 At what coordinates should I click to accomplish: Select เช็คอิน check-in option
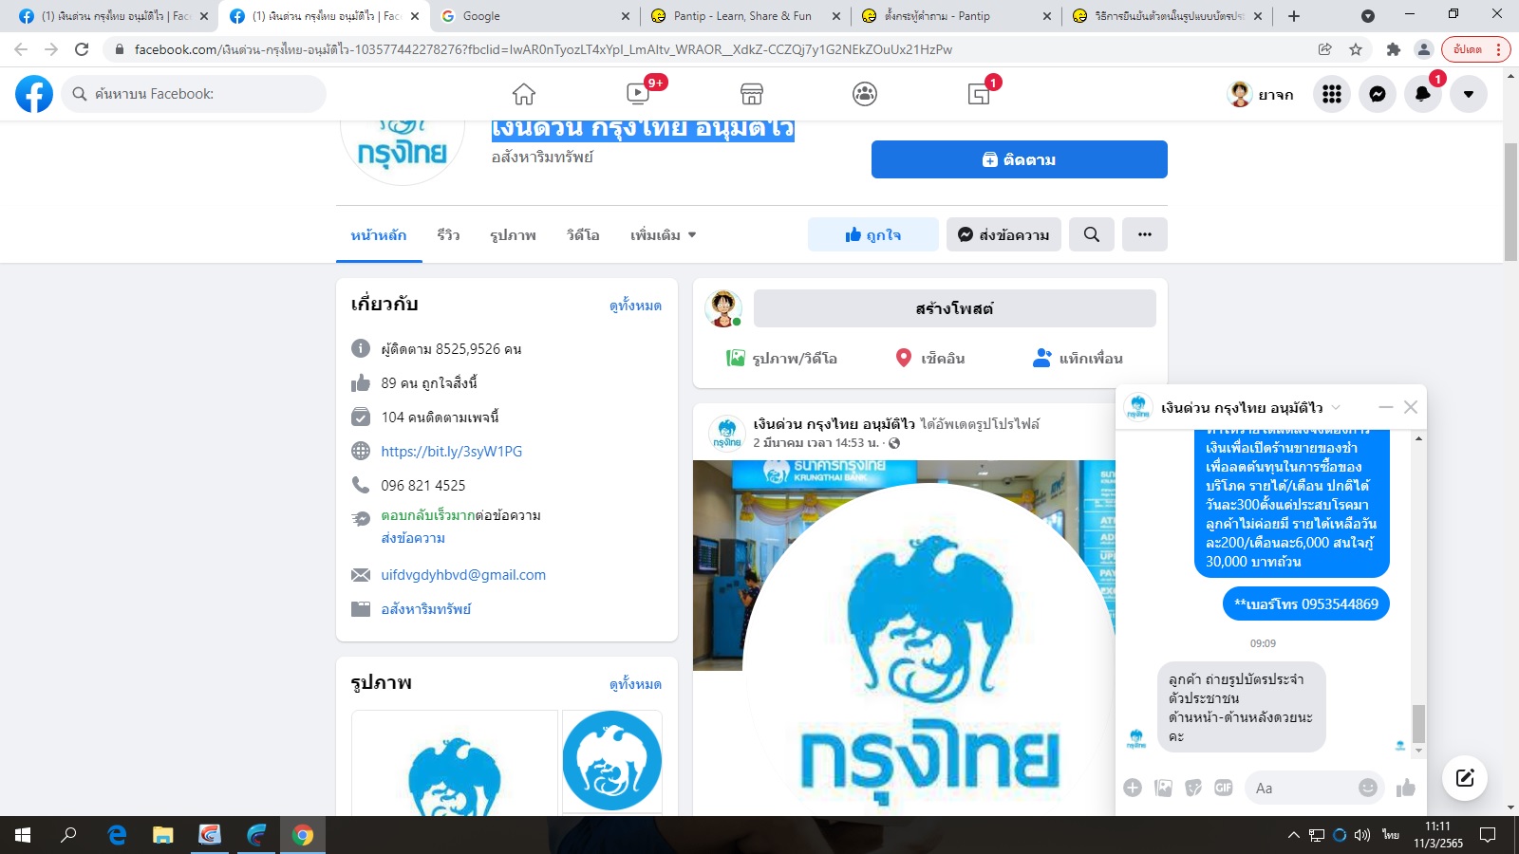pyautogui.click(x=930, y=358)
